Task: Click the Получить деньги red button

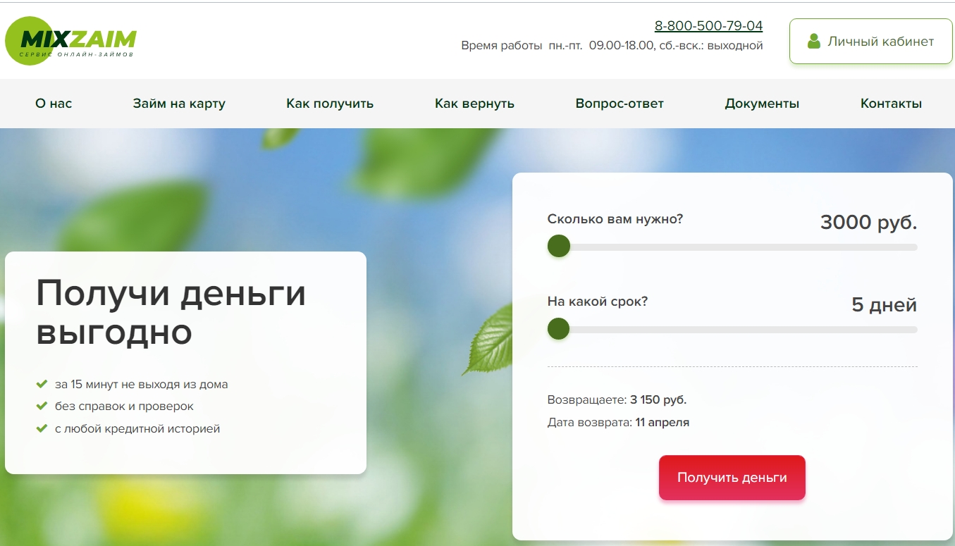Action: 732,478
